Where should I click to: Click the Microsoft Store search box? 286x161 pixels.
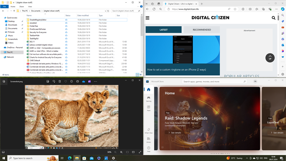tap(214, 81)
